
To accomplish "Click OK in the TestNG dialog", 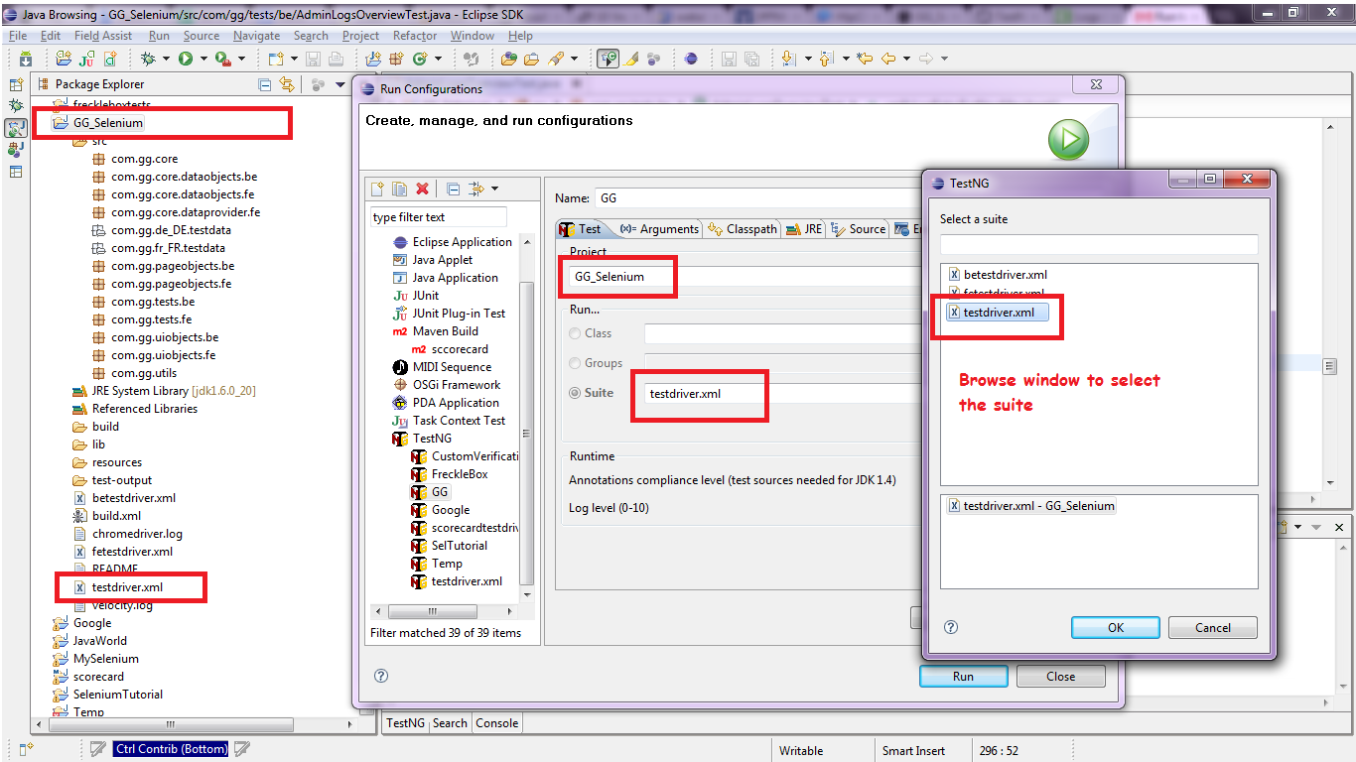I will pyautogui.click(x=1116, y=627).
